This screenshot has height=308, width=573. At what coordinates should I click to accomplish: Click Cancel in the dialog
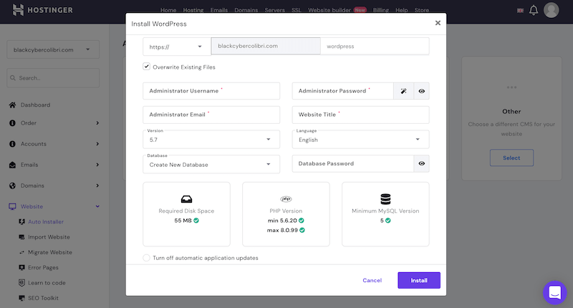click(372, 280)
